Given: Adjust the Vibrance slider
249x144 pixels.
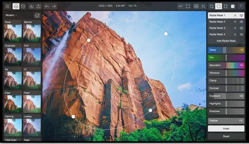Looking at the screenshot, I should click(226, 73).
